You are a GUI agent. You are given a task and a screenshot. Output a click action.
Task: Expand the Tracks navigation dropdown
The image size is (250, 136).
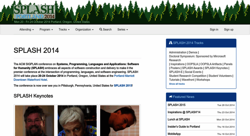[x=64, y=30]
